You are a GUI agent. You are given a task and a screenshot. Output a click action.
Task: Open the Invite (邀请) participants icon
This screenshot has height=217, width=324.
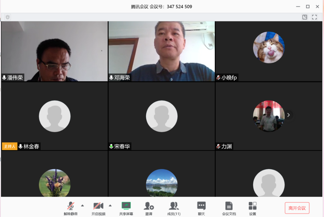click(149, 206)
